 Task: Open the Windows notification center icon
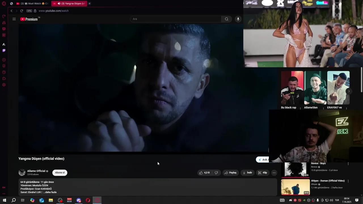click(x=357, y=200)
